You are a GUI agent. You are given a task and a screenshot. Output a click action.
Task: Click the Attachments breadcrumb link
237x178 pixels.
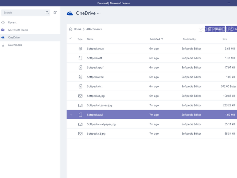[x=94, y=29]
